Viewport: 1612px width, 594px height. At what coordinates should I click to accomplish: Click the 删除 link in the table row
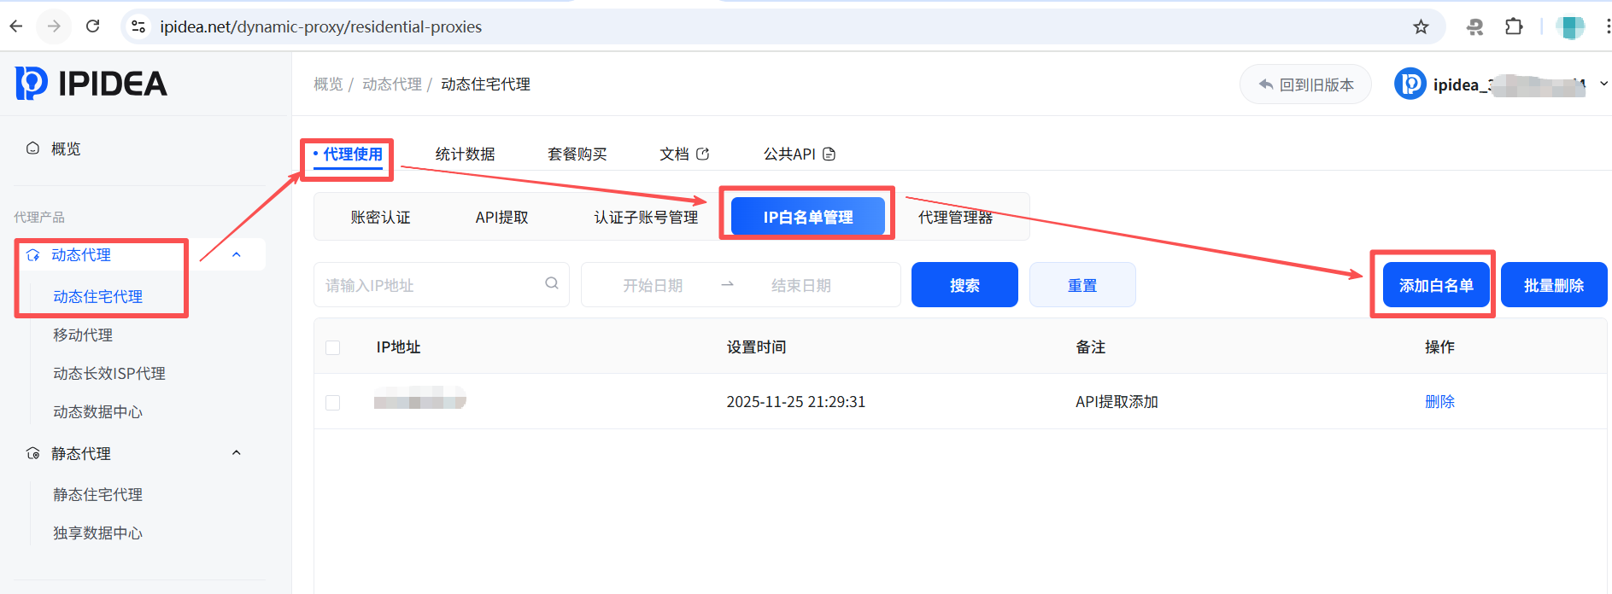pos(1439,401)
